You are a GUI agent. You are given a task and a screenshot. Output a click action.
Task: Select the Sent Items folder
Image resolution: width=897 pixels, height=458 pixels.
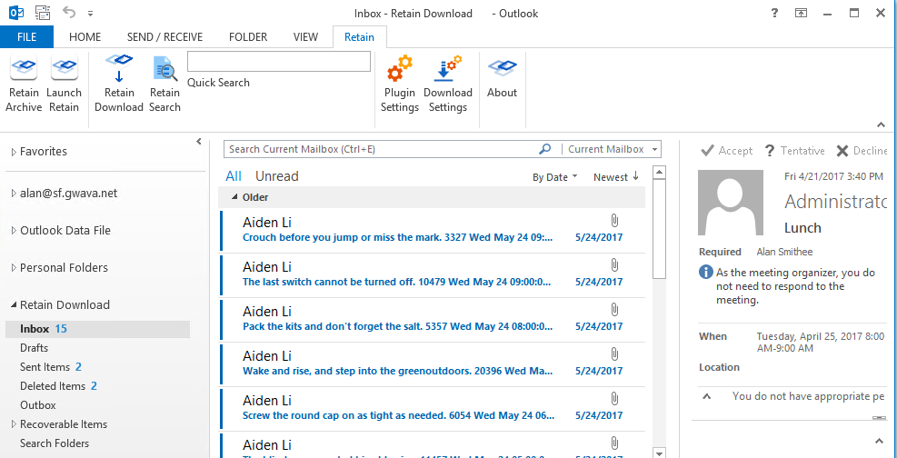45,367
